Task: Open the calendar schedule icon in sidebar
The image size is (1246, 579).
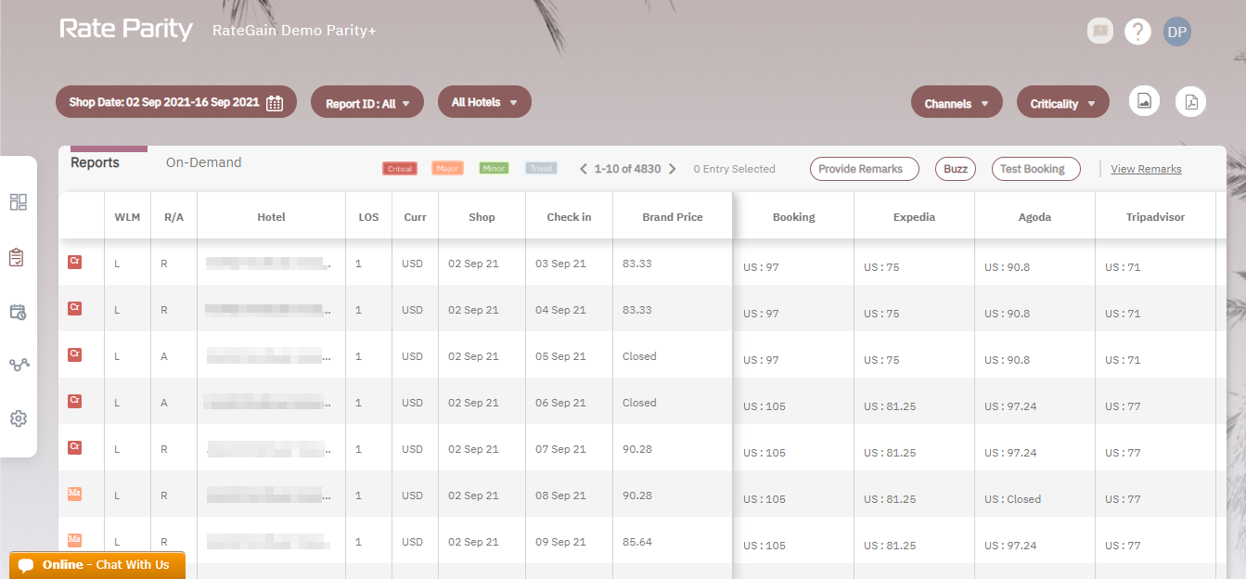Action: (x=19, y=312)
